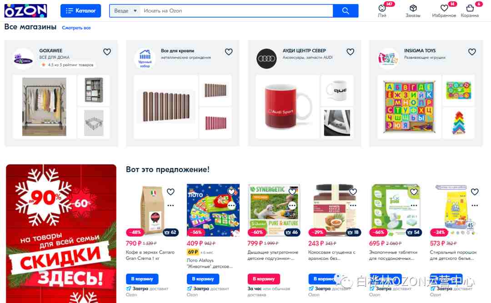Open the Корзина cart icon
Screen dimensions: 491x303
click(x=470, y=8)
